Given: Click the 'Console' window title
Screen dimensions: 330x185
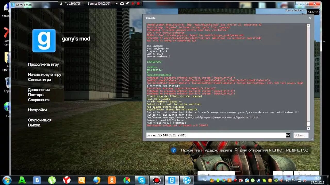Looking at the screenshot, I should [151, 18].
